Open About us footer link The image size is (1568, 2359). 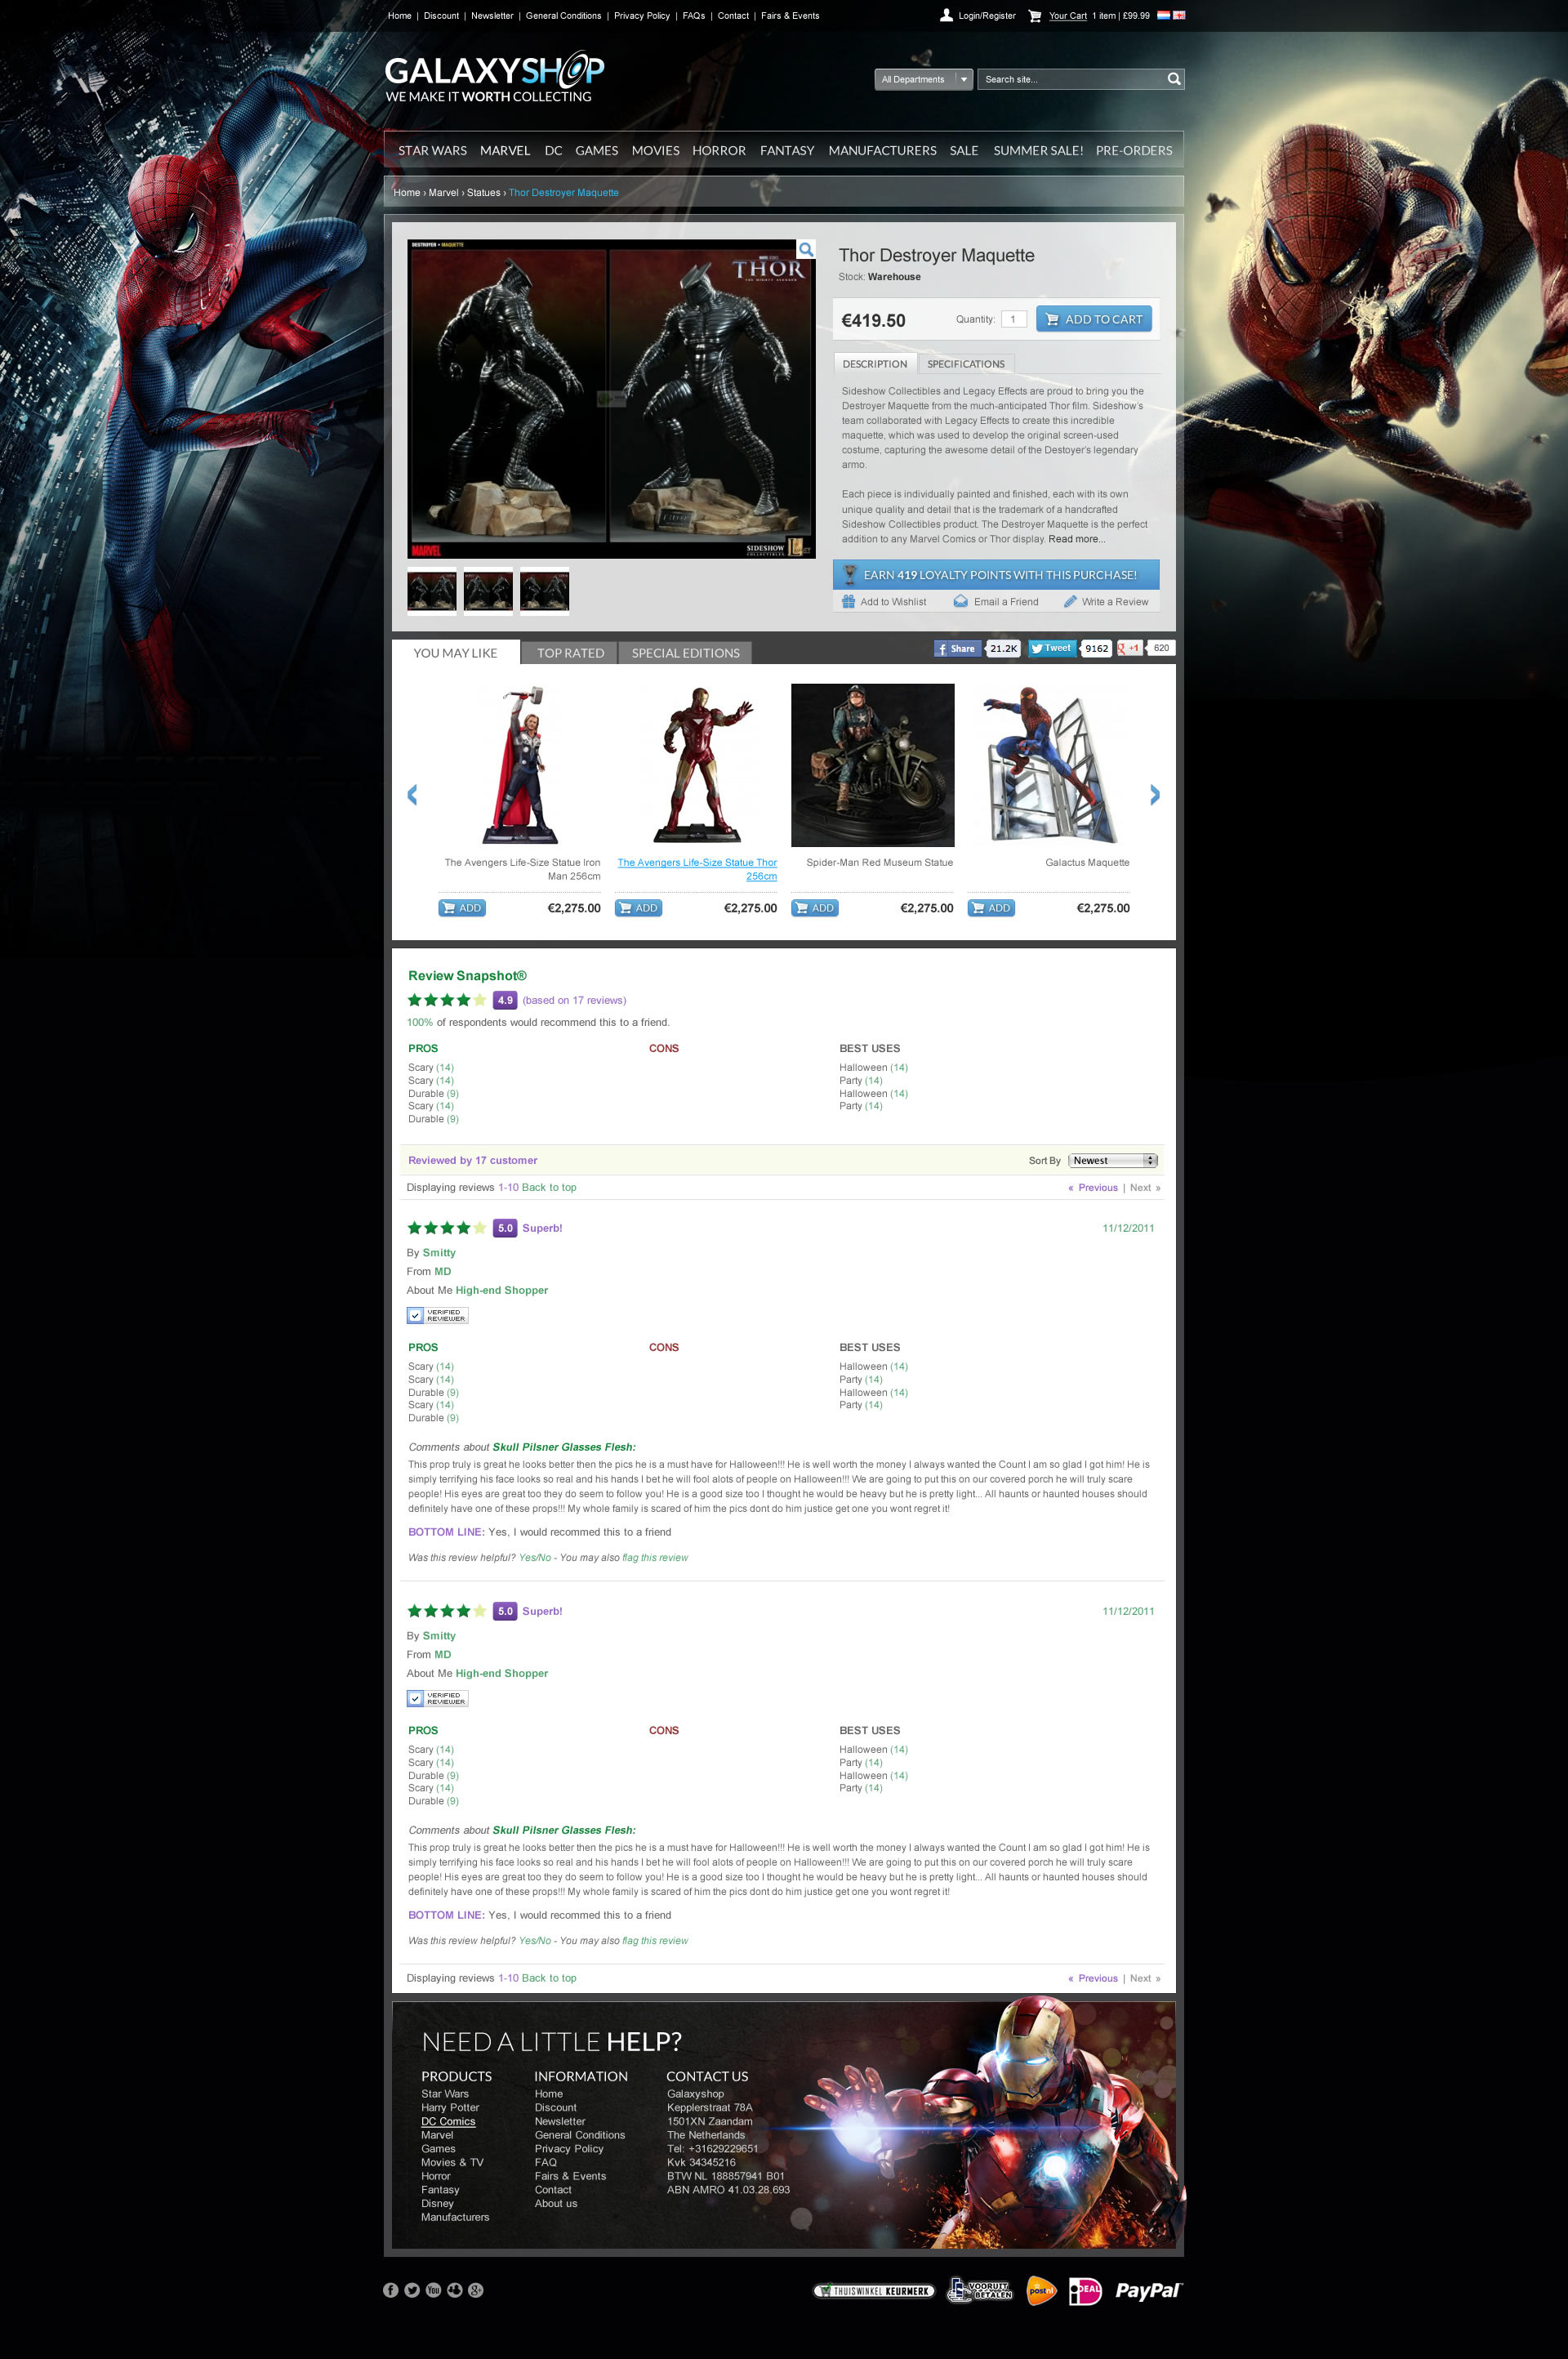pyautogui.click(x=556, y=2203)
